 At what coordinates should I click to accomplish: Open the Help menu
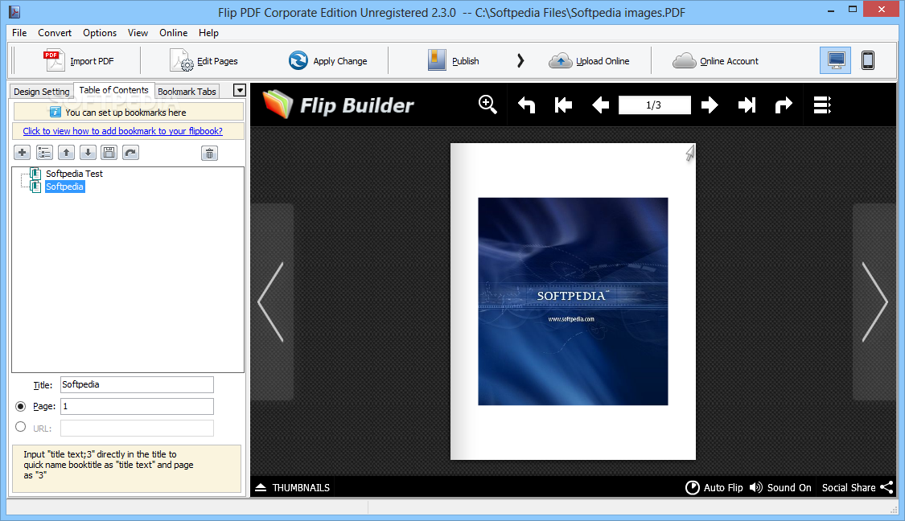click(208, 33)
